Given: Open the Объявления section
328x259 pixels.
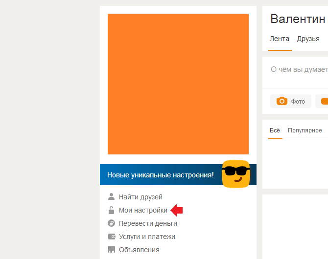Looking at the screenshot, I should (139, 250).
